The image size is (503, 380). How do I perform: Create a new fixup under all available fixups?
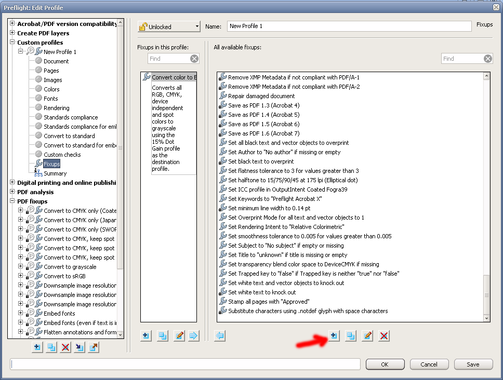tap(334, 336)
